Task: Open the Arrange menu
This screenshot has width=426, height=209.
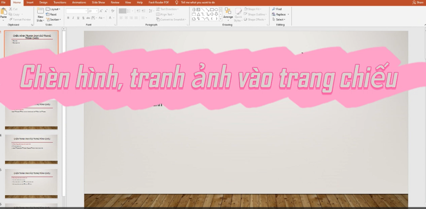Action: point(228,15)
